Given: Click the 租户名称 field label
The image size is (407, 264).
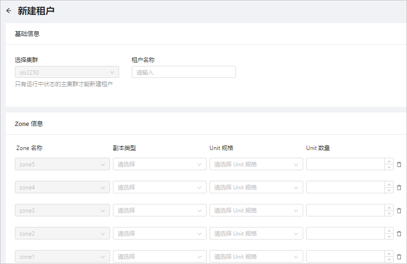Looking at the screenshot, I should [x=143, y=60].
